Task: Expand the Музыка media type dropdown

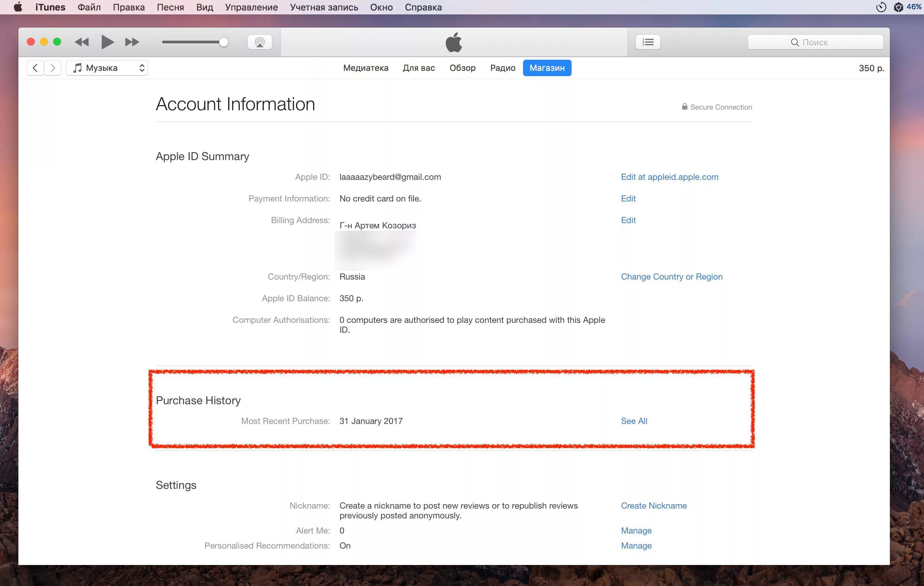Action: pos(107,68)
